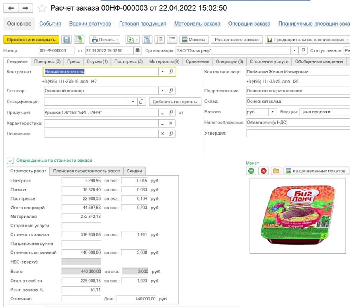Viewport: 350px width, 307px height.
Task: Click the Биг Ланч layout thumbnail
Action: pos(298,216)
